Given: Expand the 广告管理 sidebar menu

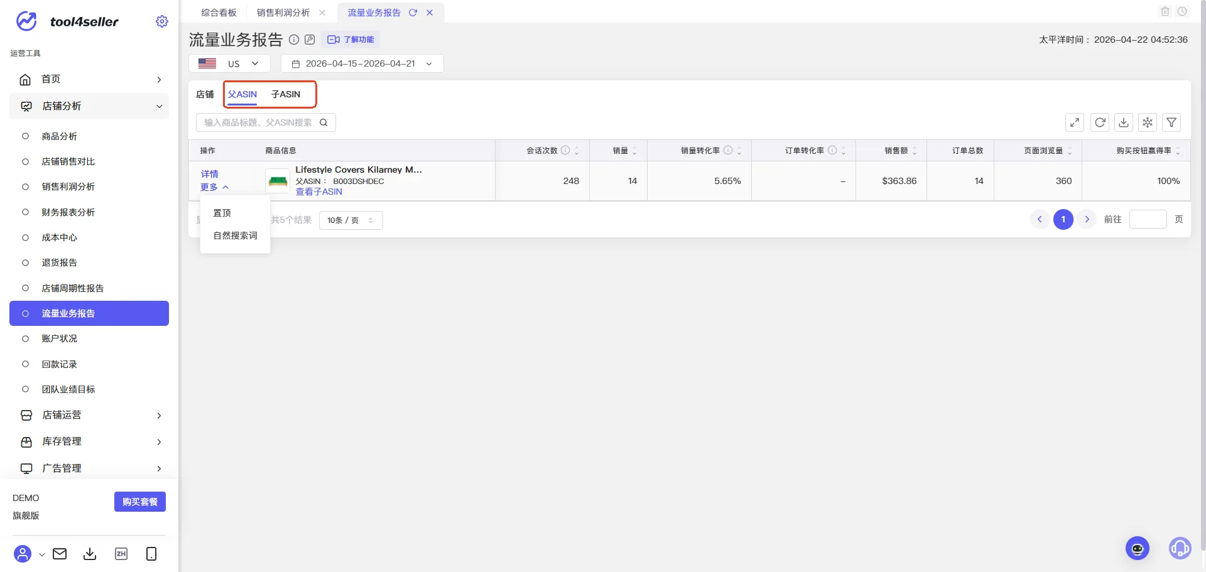Looking at the screenshot, I should coord(89,468).
